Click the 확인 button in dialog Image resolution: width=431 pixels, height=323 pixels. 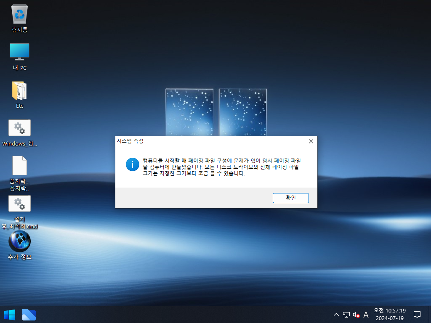pyautogui.click(x=290, y=198)
